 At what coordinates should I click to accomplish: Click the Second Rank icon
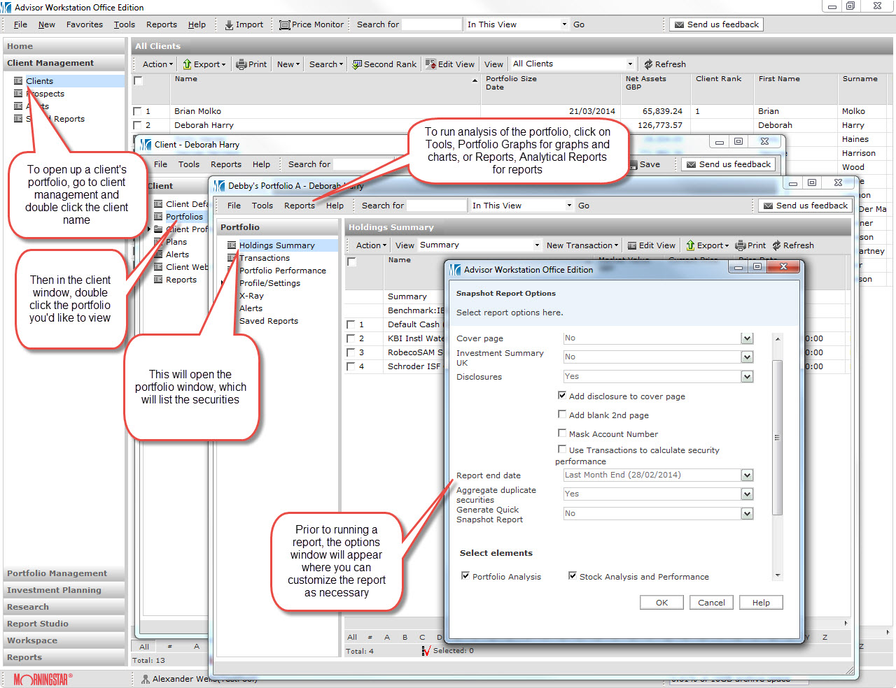point(357,64)
